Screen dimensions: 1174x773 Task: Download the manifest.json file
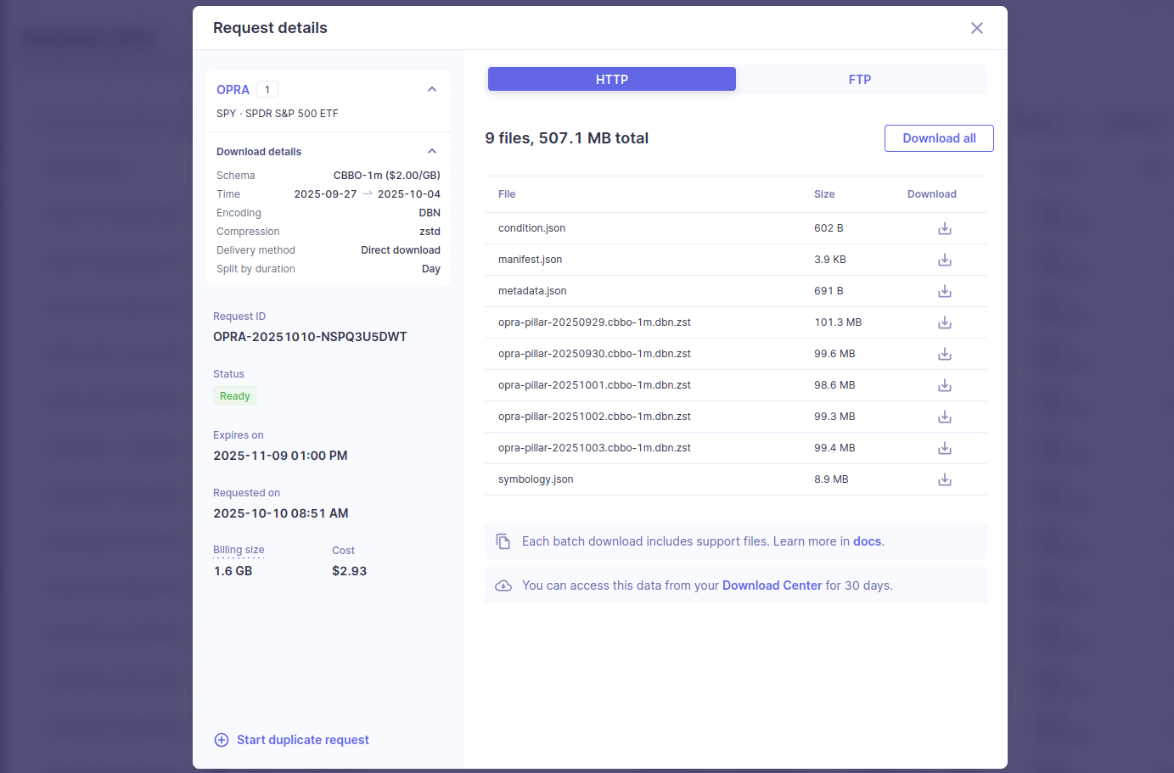tap(944, 260)
